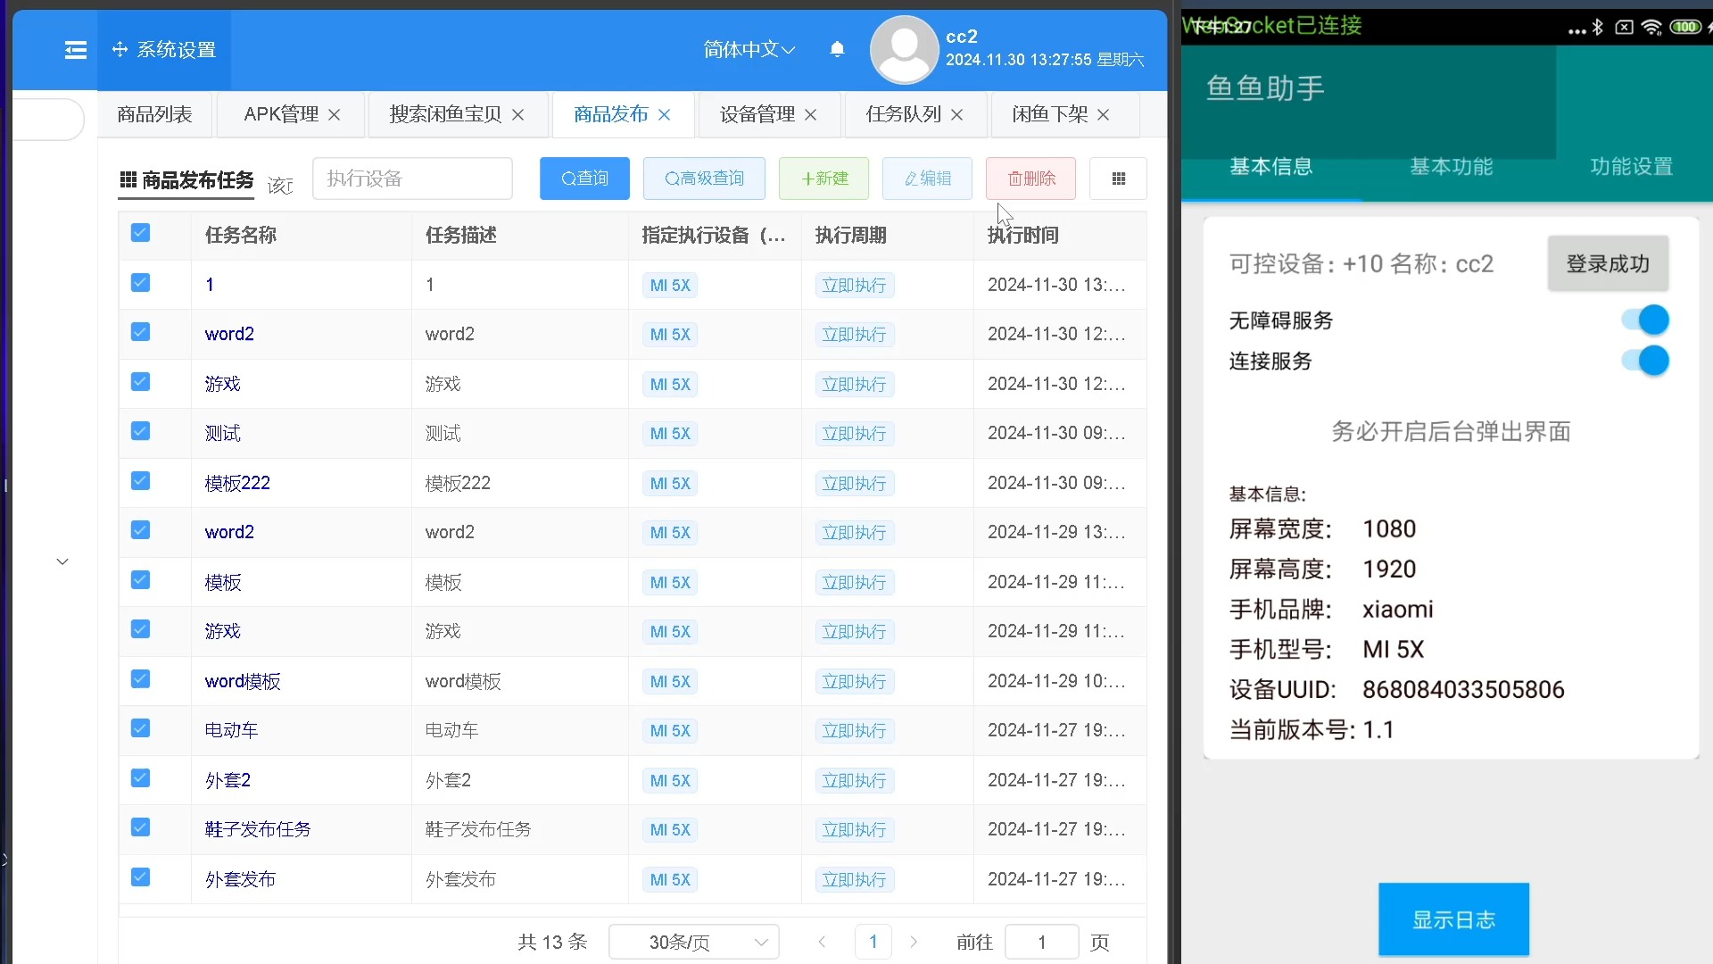Image resolution: width=1713 pixels, height=964 pixels.
Task: Uncheck the word模板 row checkbox
Action: tap(140, 679)
